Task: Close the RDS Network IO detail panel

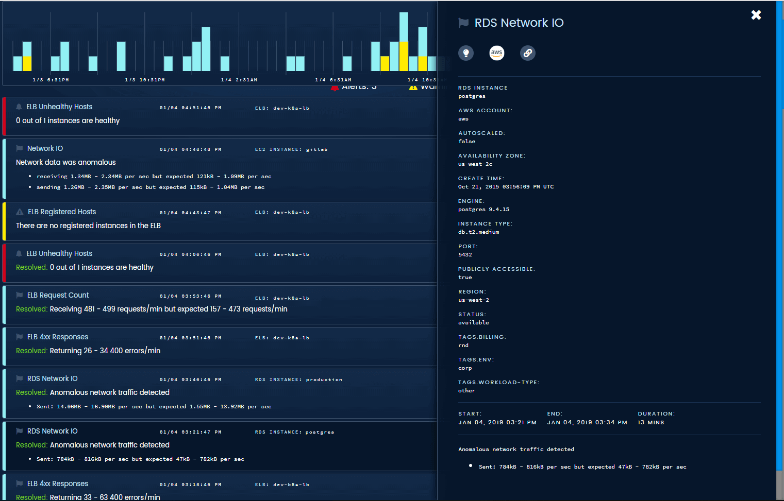Action: click(x=756, y=15)
